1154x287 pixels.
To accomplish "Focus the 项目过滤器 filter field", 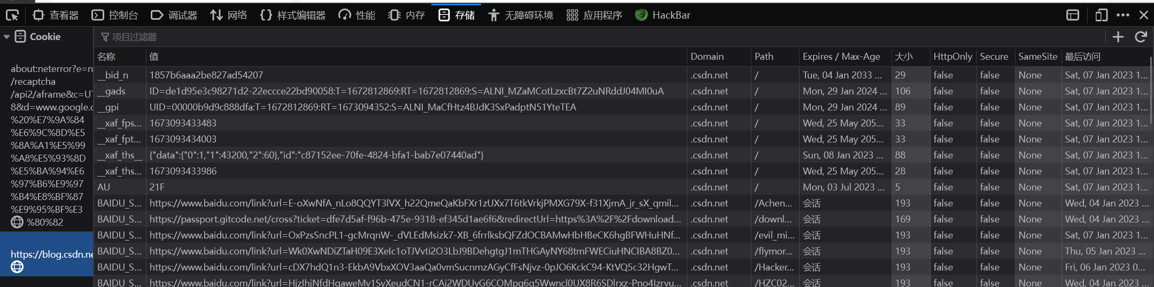I will [x=599, y=37].
